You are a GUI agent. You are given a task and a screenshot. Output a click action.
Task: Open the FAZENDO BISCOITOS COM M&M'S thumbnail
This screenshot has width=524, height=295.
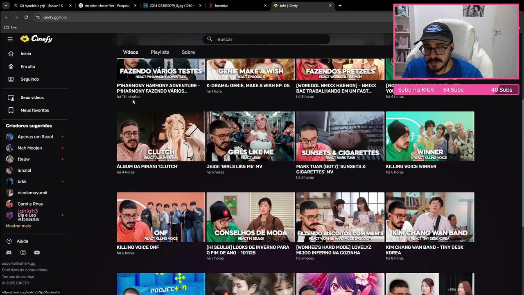(x=340, y=217)
